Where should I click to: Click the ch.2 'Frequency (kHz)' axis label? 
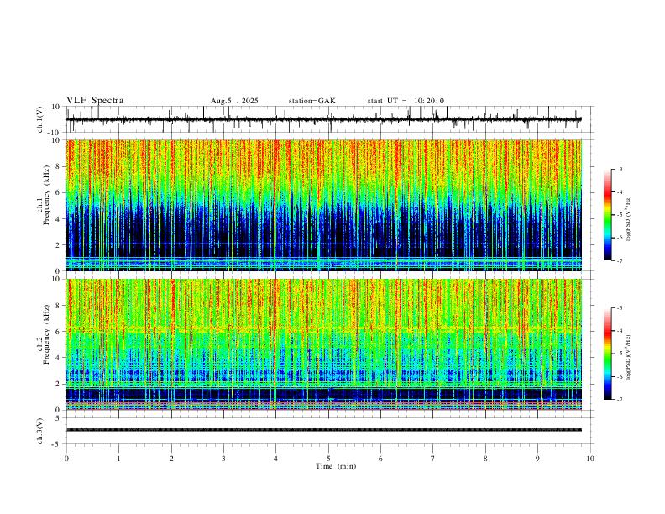point(46,335)
